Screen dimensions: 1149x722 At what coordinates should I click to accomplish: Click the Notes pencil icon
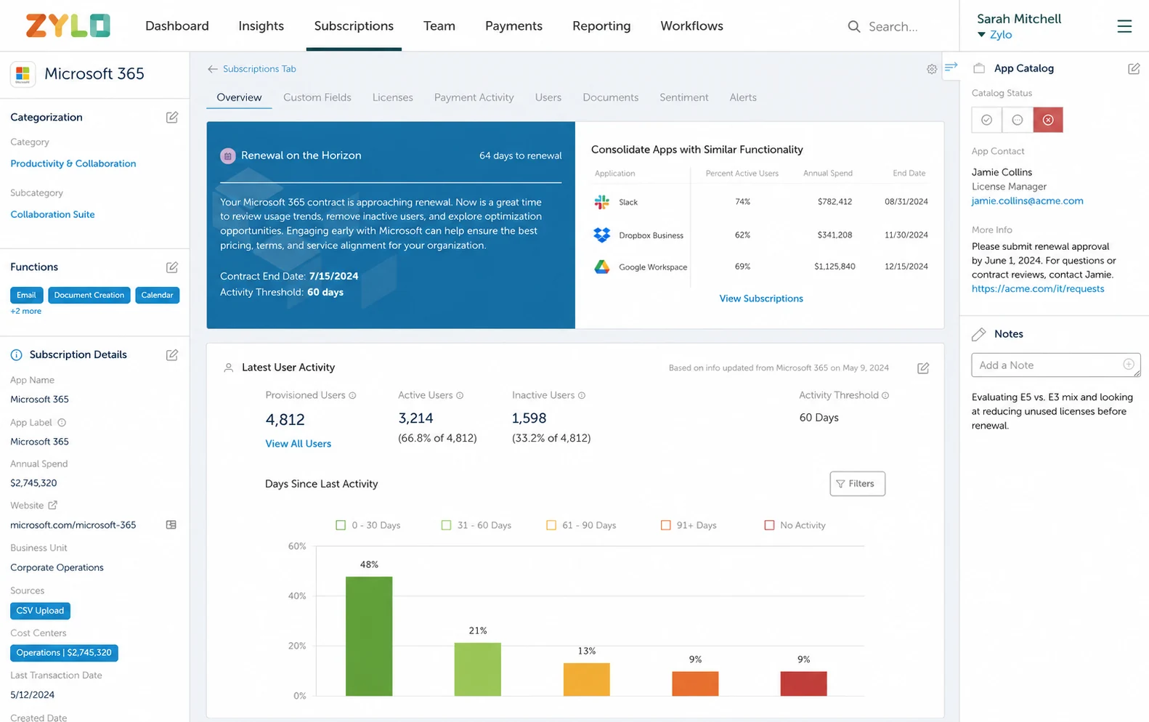979,334
